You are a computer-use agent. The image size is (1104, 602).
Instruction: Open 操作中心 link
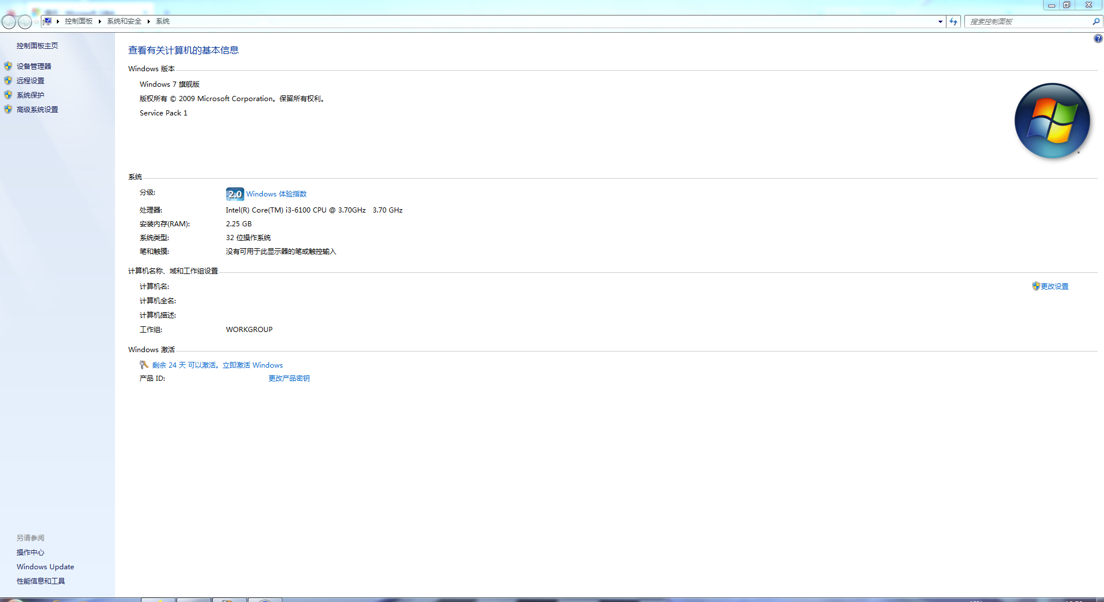[x=30, y=553]
